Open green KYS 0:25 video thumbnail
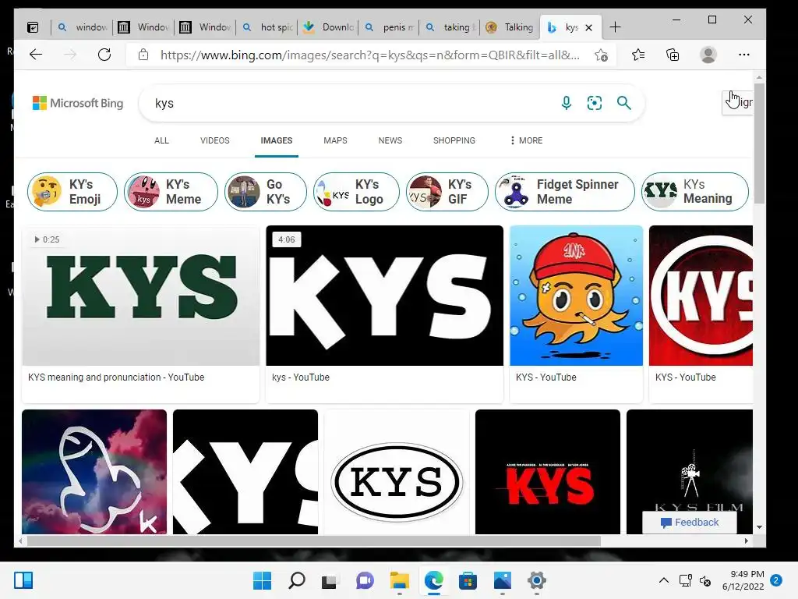 pos(141,296)
